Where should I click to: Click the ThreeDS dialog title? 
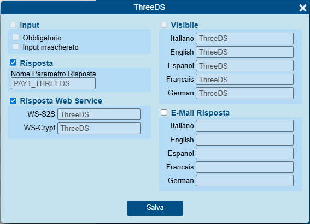149,7
